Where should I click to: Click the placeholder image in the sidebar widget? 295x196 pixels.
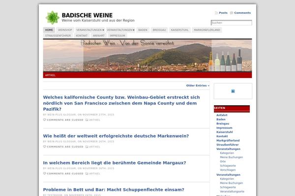[233, 91]
